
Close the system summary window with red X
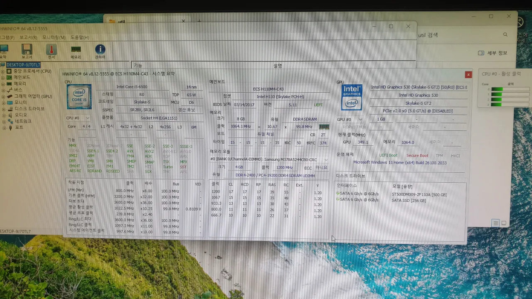coord(468,75)
